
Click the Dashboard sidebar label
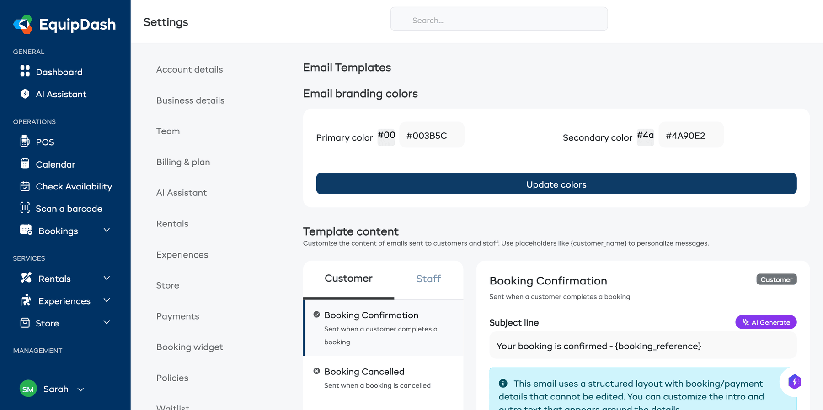click(59, 72)
